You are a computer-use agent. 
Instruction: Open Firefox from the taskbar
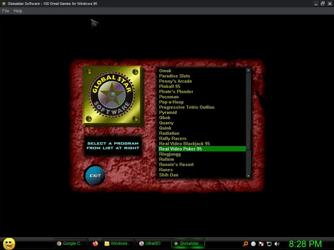[95, 243]
